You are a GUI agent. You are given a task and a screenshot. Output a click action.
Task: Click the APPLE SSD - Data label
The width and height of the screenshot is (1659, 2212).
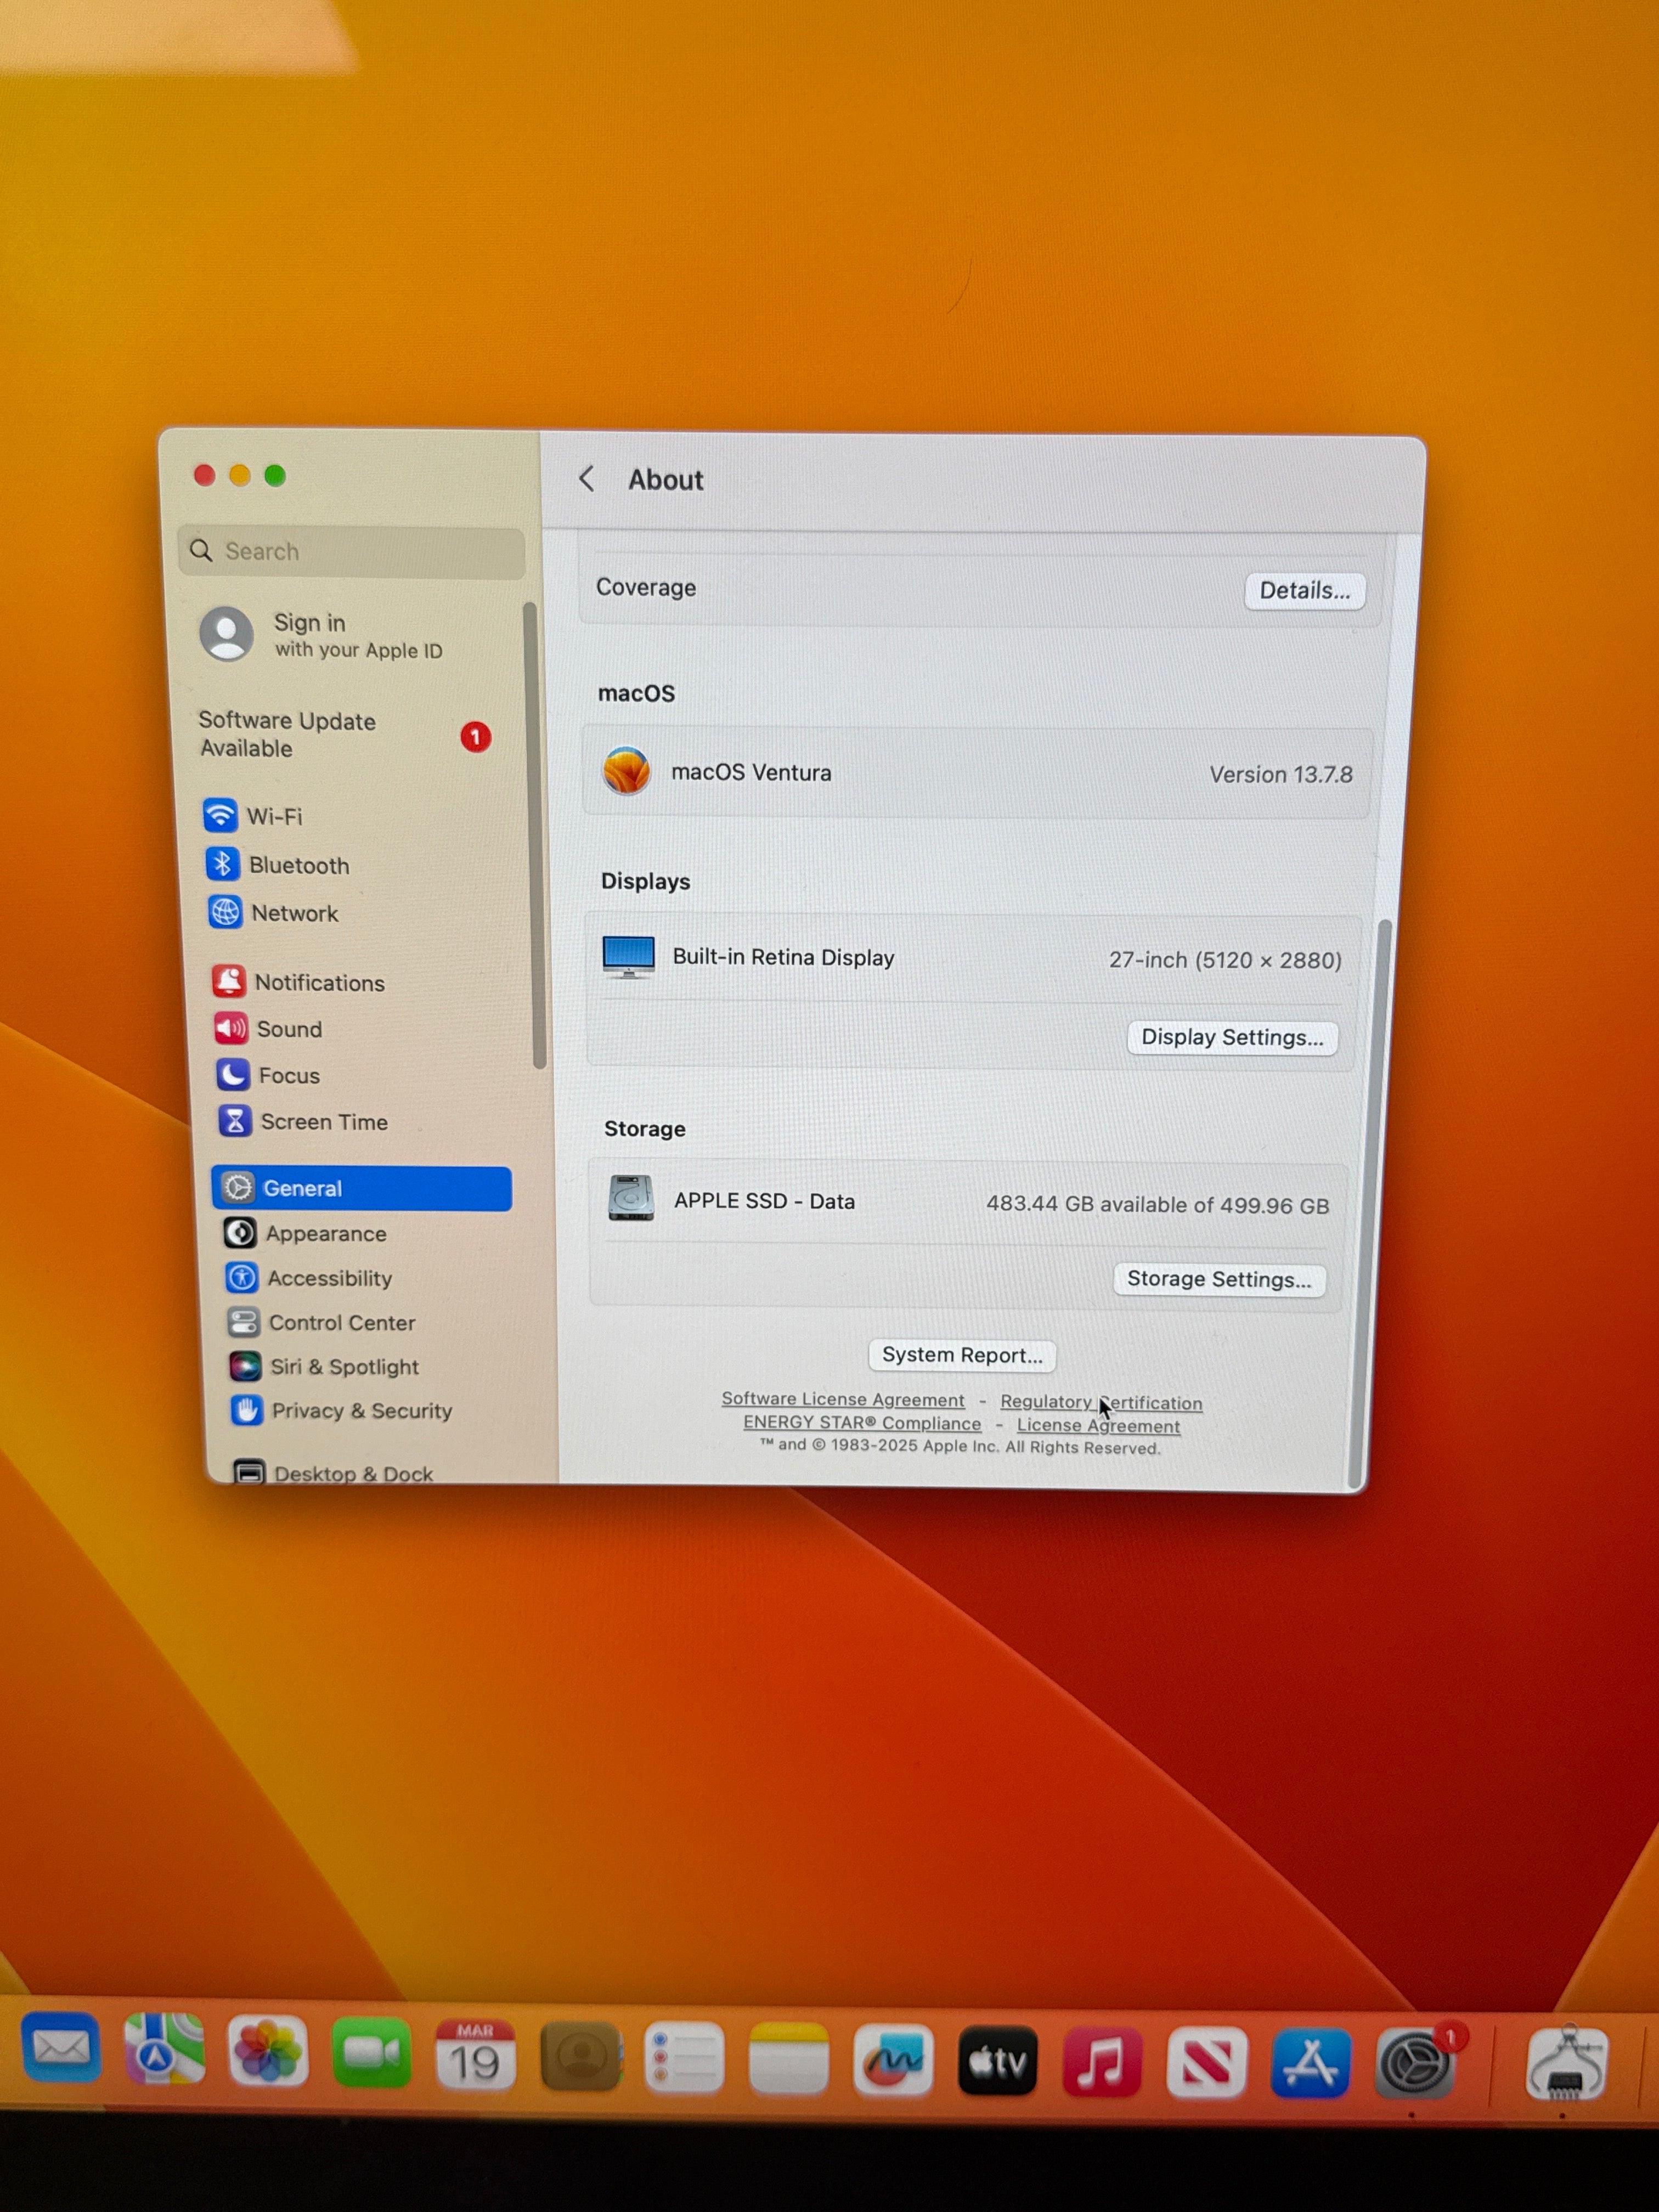764,1201
